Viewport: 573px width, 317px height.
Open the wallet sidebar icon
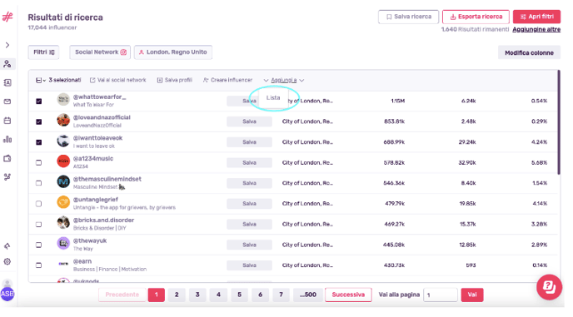click(x=7, y=158)
